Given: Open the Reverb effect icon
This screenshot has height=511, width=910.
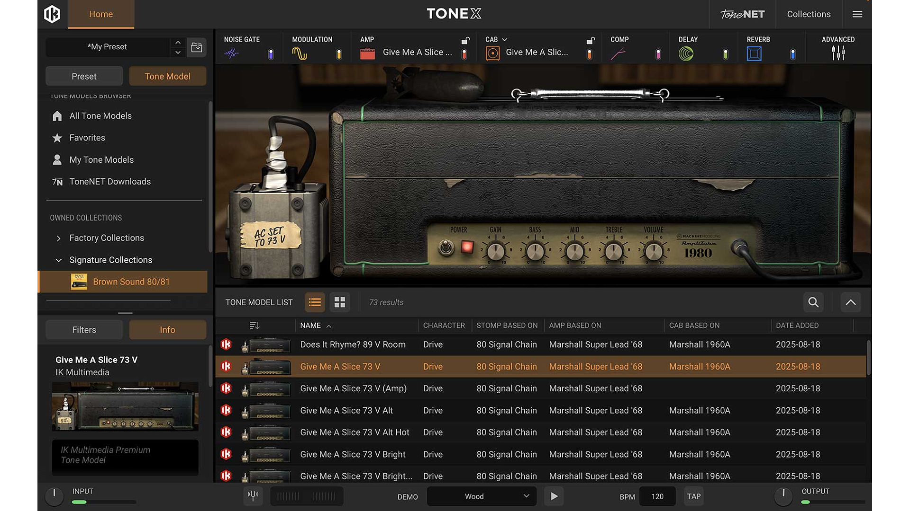Looking at the screenshot, I should click(x=754, y=53).
